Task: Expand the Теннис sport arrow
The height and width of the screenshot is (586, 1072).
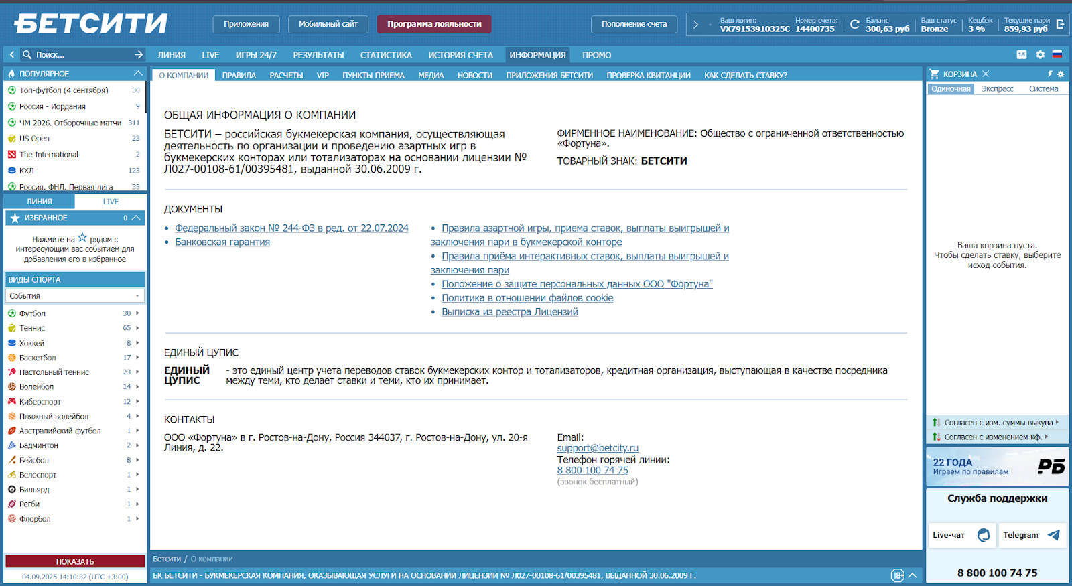Action: click(x=137, y=328)
